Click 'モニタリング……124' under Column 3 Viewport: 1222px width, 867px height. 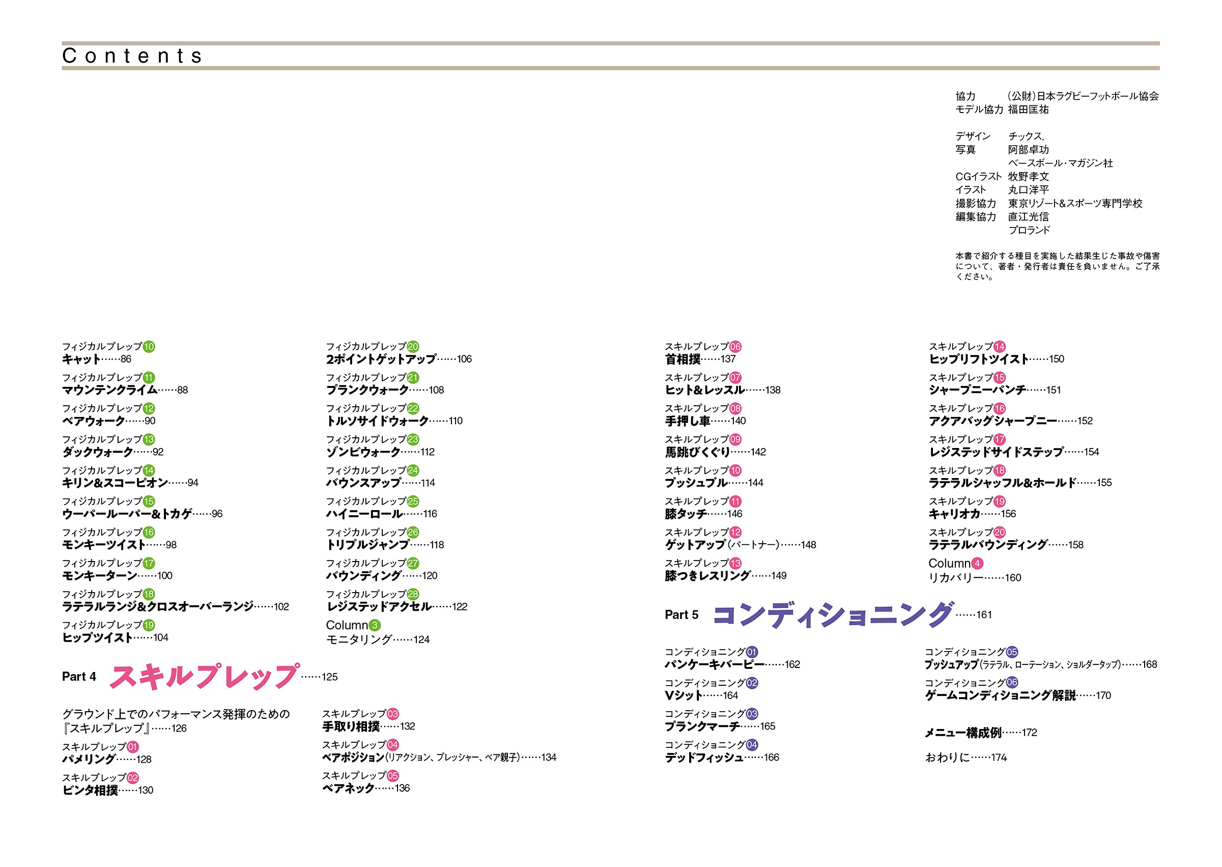(378, 639)
